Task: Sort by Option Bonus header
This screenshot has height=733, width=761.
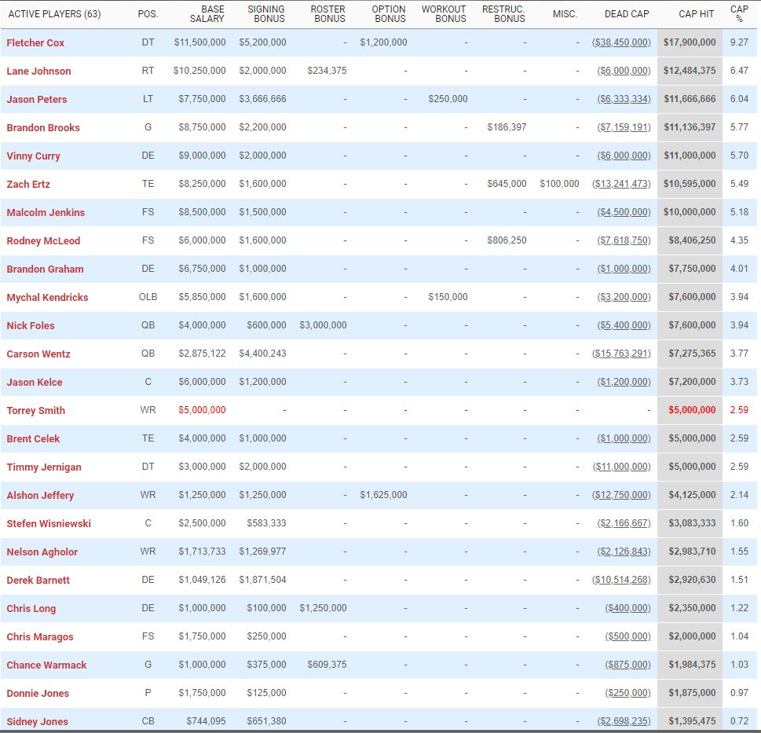Action: pos(389,14)
